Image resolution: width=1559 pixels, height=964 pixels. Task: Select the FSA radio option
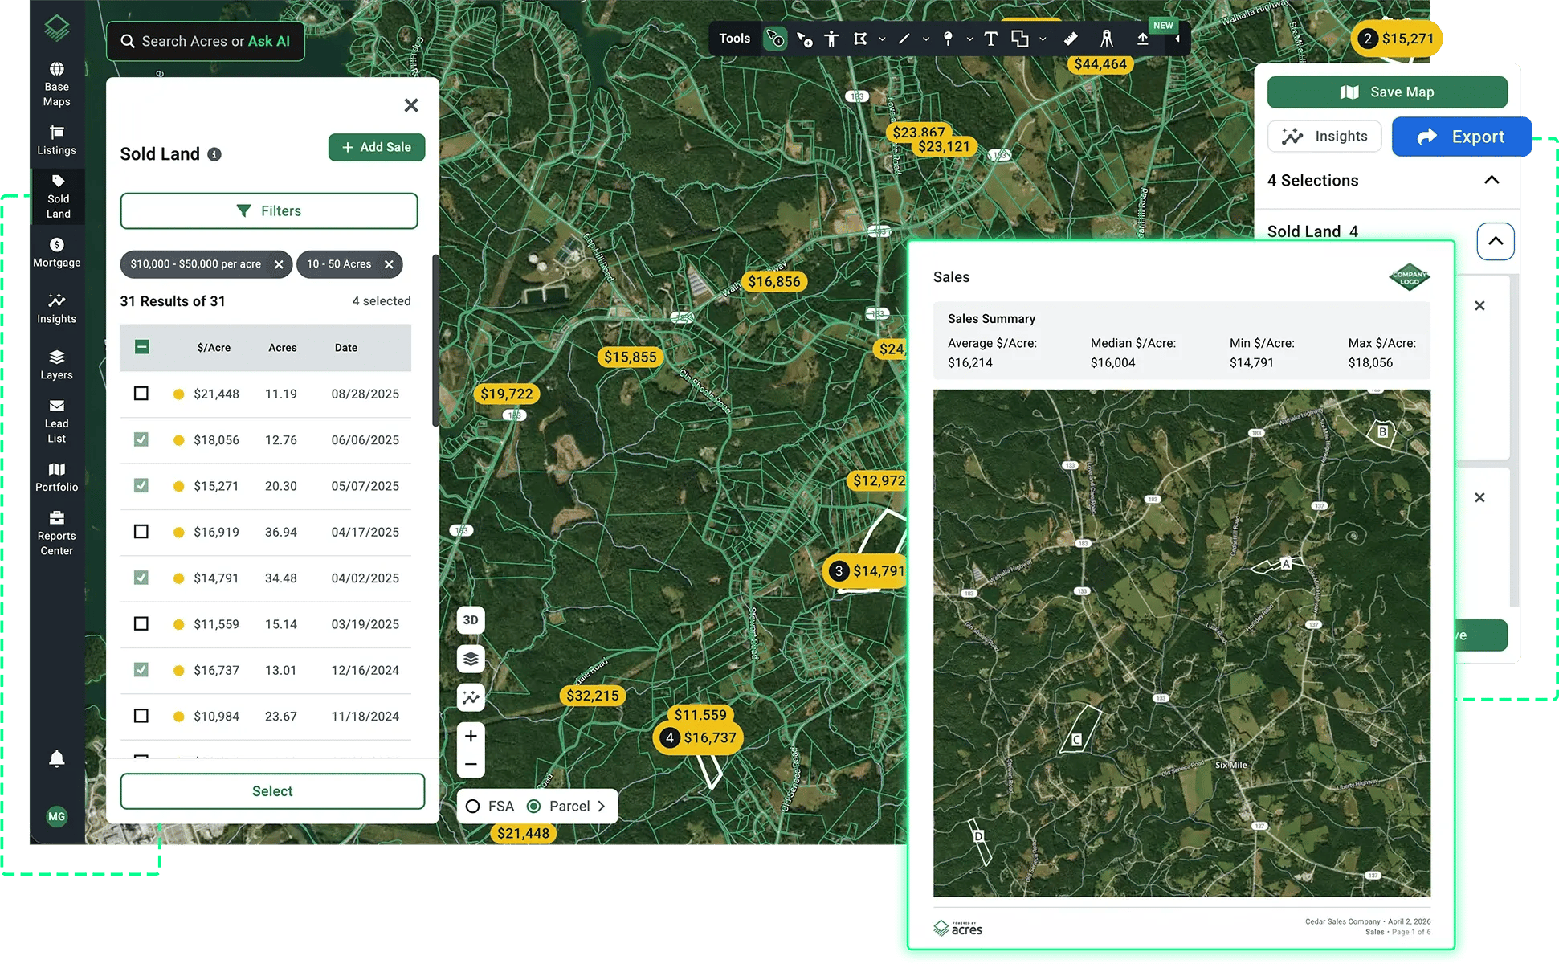tap(473, 807)
